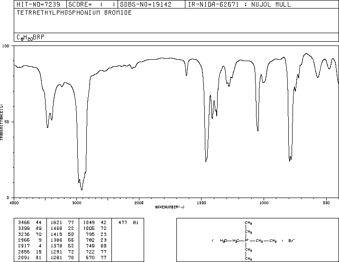This screenshot has height=262, width=339.
Task: Select peak value 2856 in the table
Action: tap(24, 252)
